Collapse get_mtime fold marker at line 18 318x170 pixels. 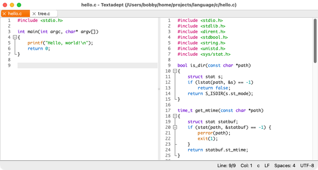click(175, 116)
